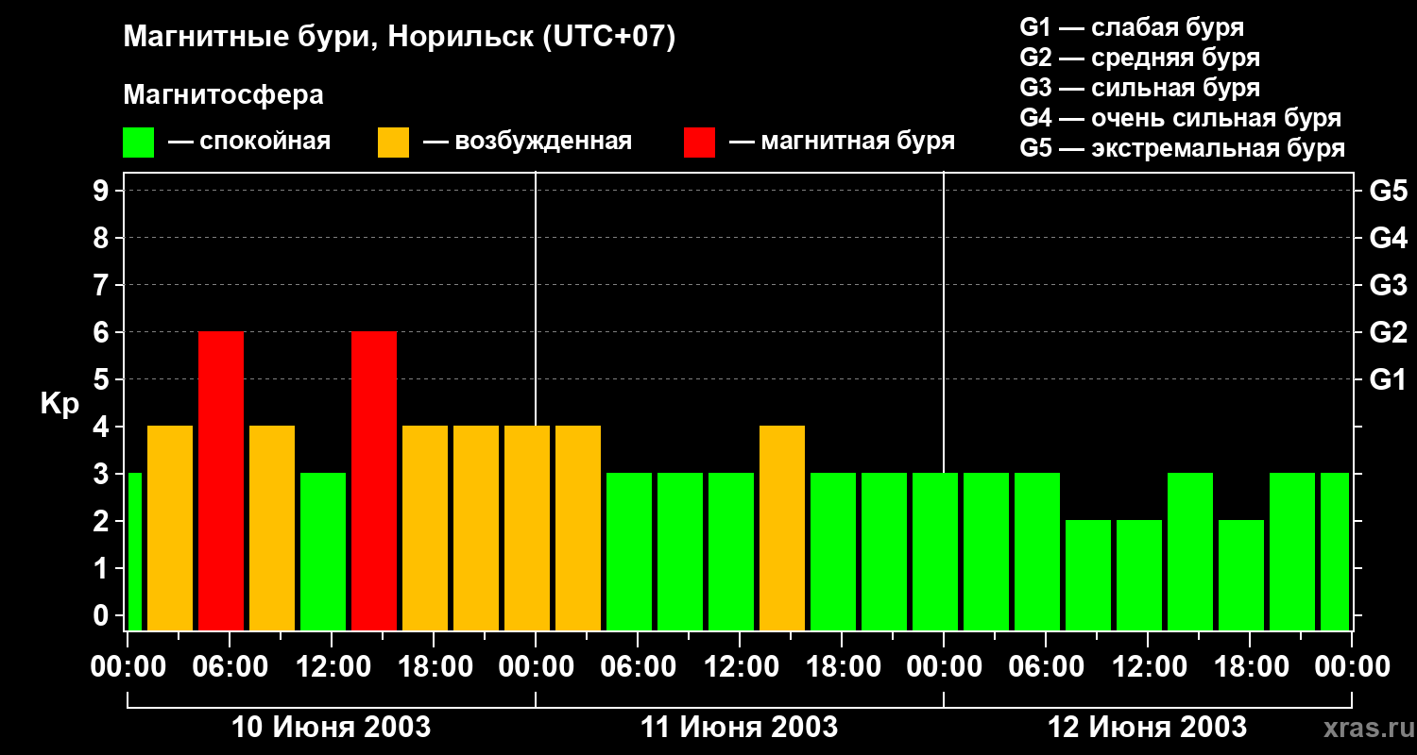Screen dimensions: 1417x755
Task: Click the red 'магнитная буря' legend swatch
Action: (x=700, y=143)
